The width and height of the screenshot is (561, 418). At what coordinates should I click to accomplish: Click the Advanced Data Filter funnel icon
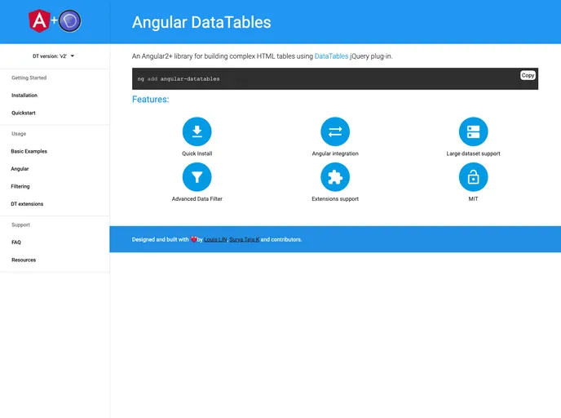[x=197, y=176]
